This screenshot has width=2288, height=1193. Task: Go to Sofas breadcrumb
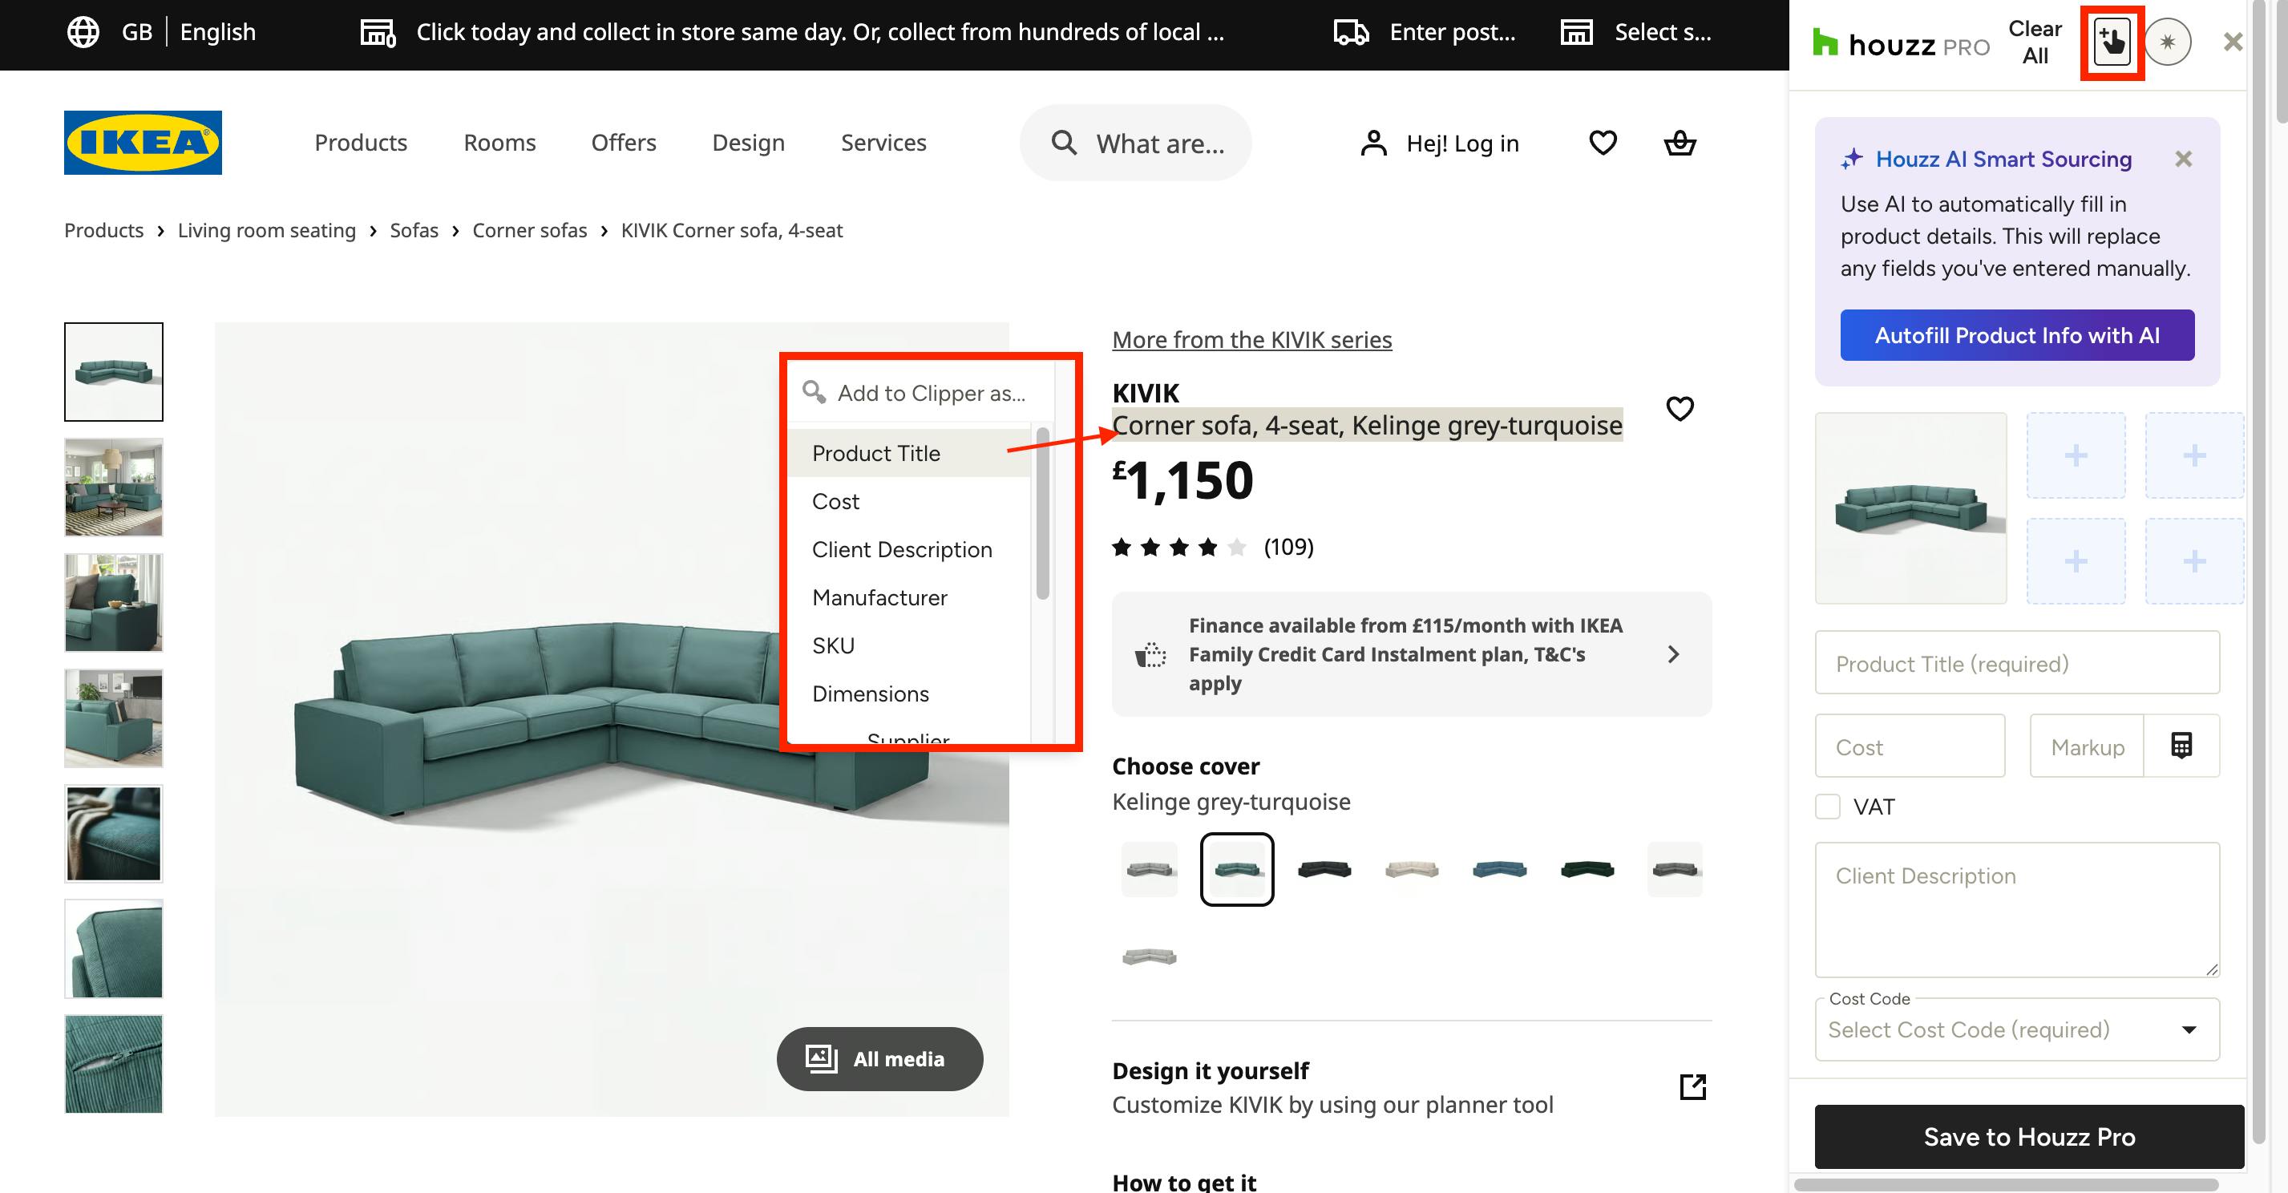click(414, 230)
